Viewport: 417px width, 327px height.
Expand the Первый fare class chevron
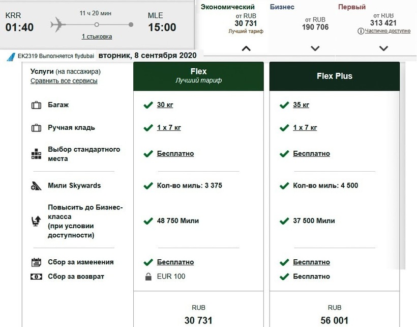[x=383, y=49]
